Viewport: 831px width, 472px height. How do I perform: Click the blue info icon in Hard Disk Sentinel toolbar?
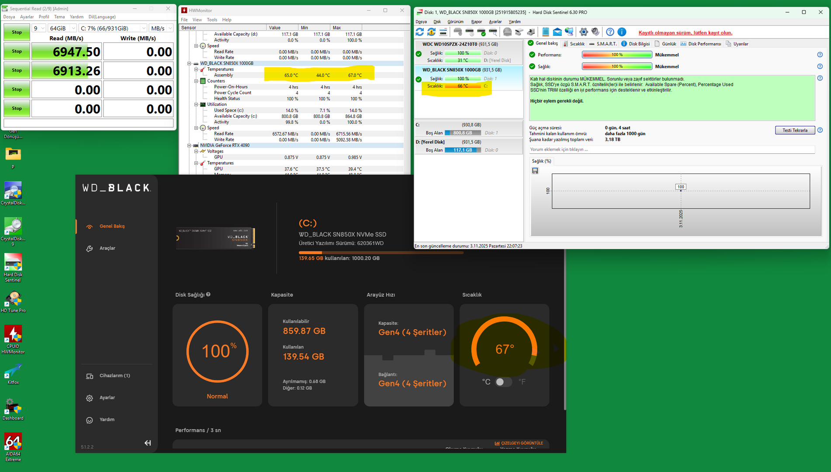(x=622, y=32)
